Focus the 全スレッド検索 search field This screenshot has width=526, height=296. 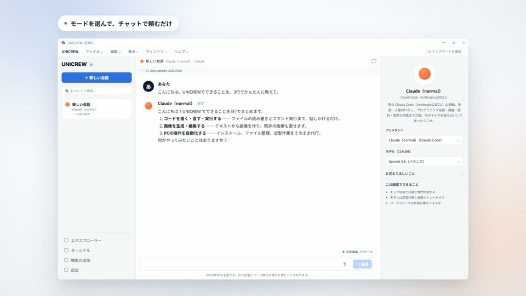(96, 90)
